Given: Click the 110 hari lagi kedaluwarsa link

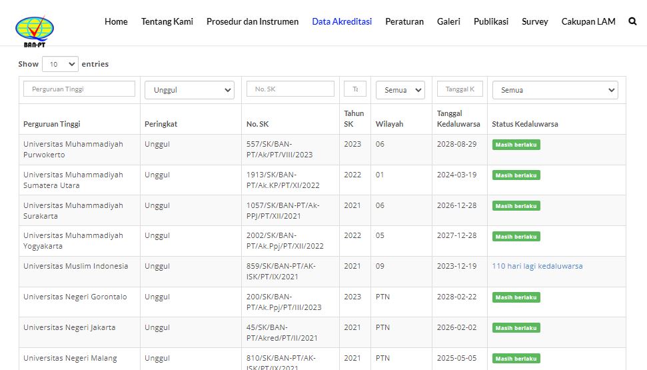Looking at the screenshot, I should (537, 266).
